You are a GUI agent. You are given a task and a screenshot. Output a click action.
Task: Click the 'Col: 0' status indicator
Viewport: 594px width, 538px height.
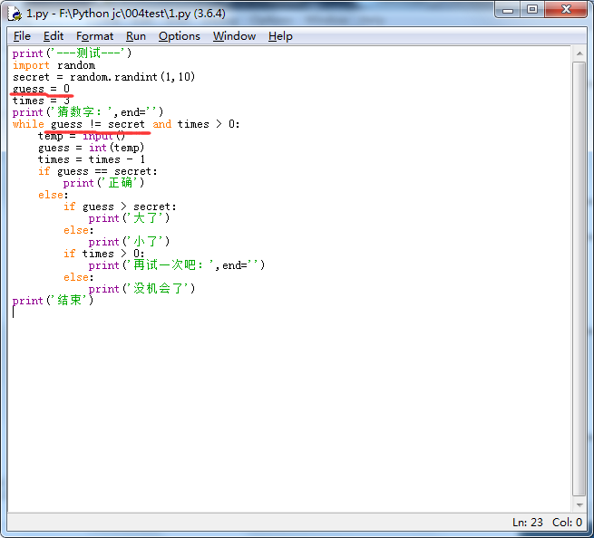(568, 523)
